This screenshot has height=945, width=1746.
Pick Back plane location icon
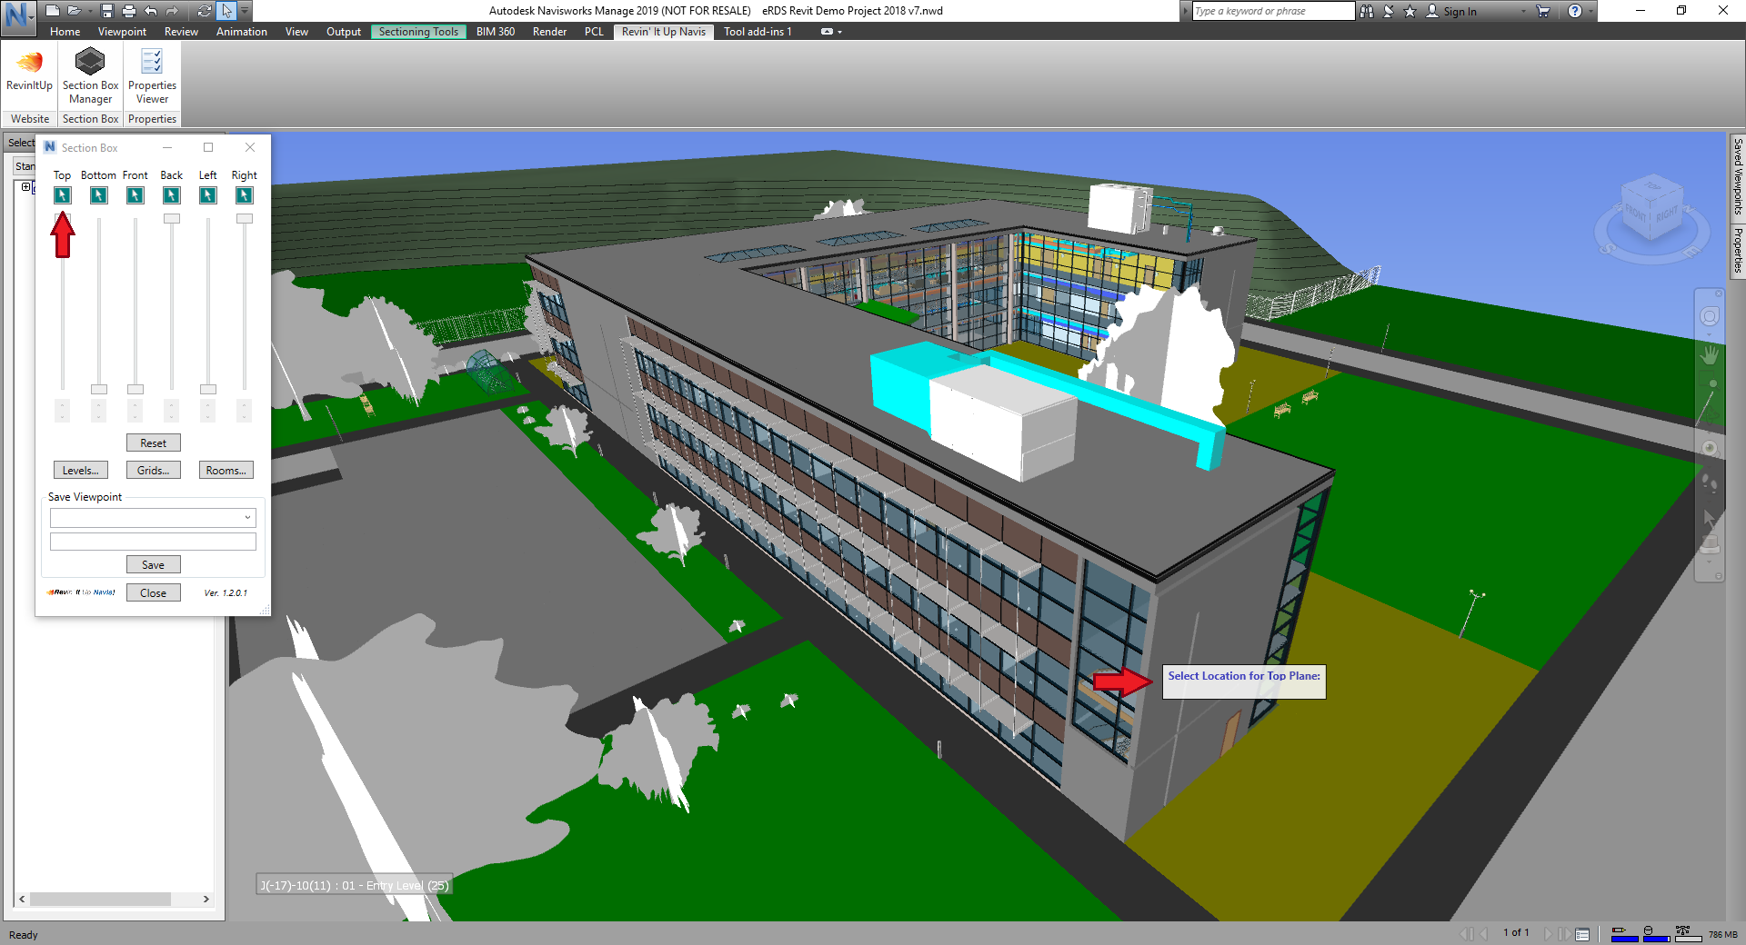click(172, 195)
